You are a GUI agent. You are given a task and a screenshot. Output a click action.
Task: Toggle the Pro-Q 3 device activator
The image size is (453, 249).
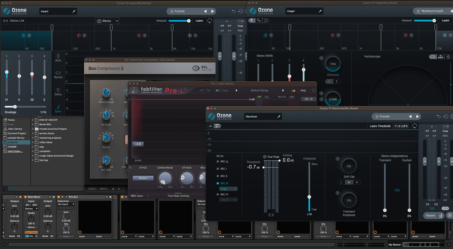pyautogui.click(x=58, y=197)
